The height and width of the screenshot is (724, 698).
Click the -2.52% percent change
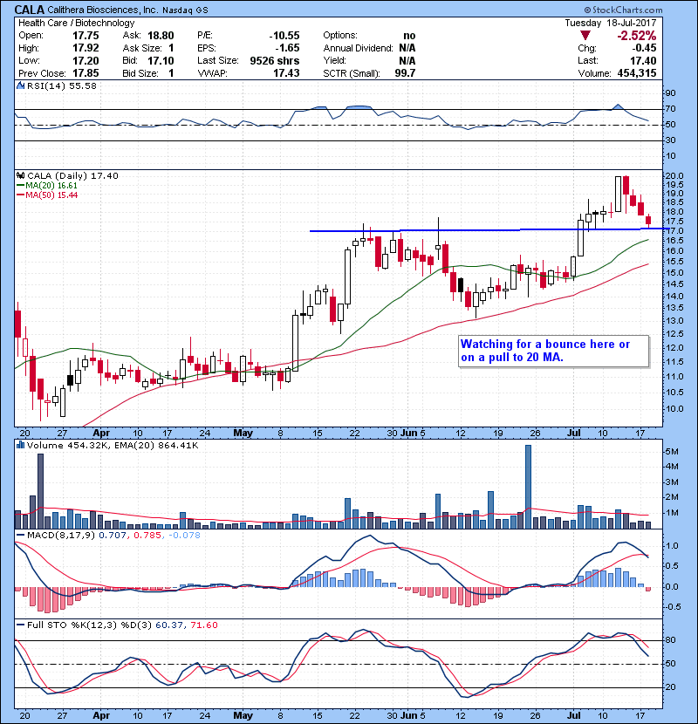click(x=637, y=36)
